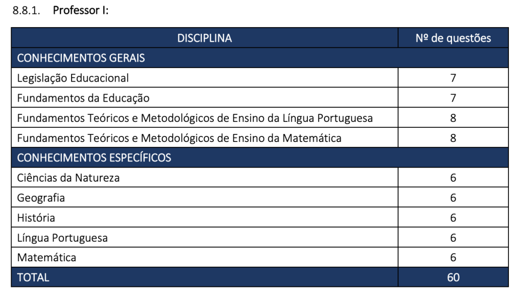
Task: Select the CONHECIMENTOS GERAIS section row
Action: point(81,58)
